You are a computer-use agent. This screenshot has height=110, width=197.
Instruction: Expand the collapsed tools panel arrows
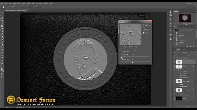coord(1,9)
